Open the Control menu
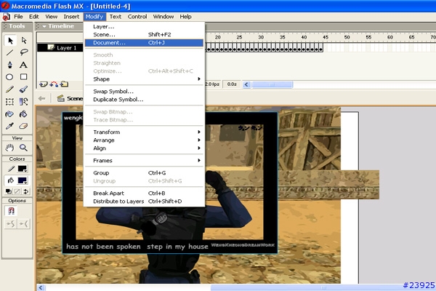The height and width of the screenshot is (291, 436). (x=137, y=17)
